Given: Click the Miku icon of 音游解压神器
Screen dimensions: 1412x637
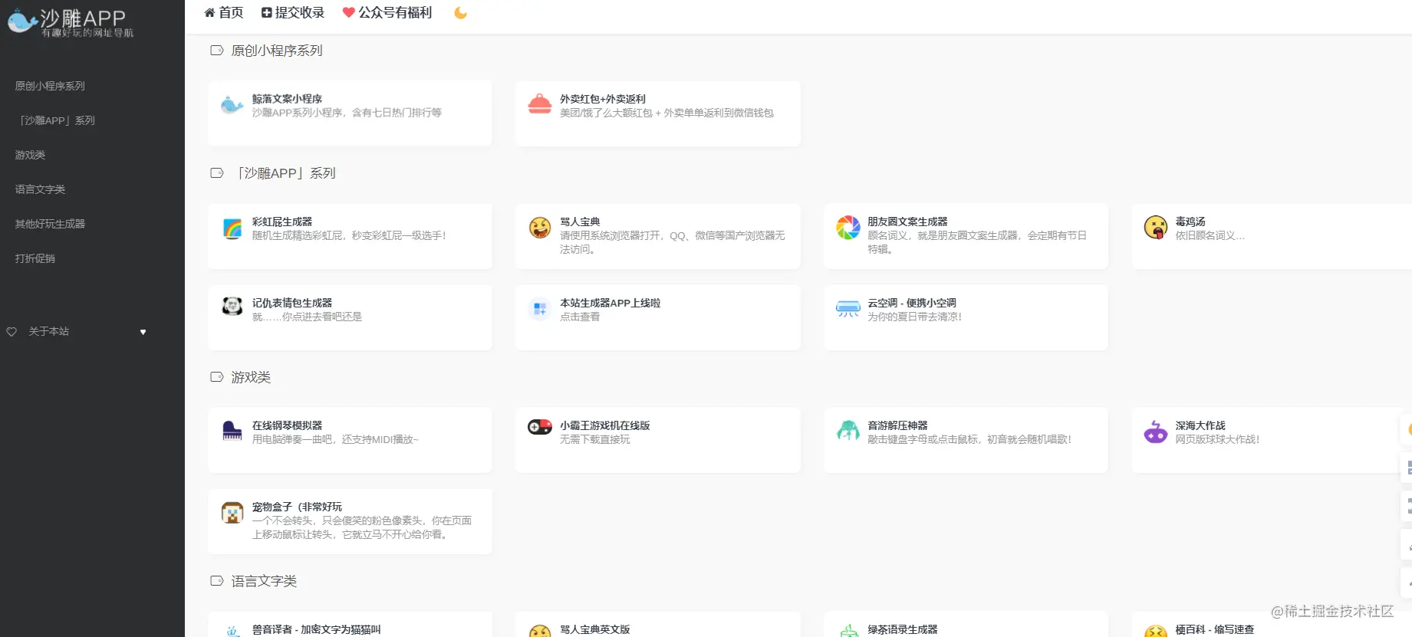Looking at the screenshot, I should (x=848, y=431).
